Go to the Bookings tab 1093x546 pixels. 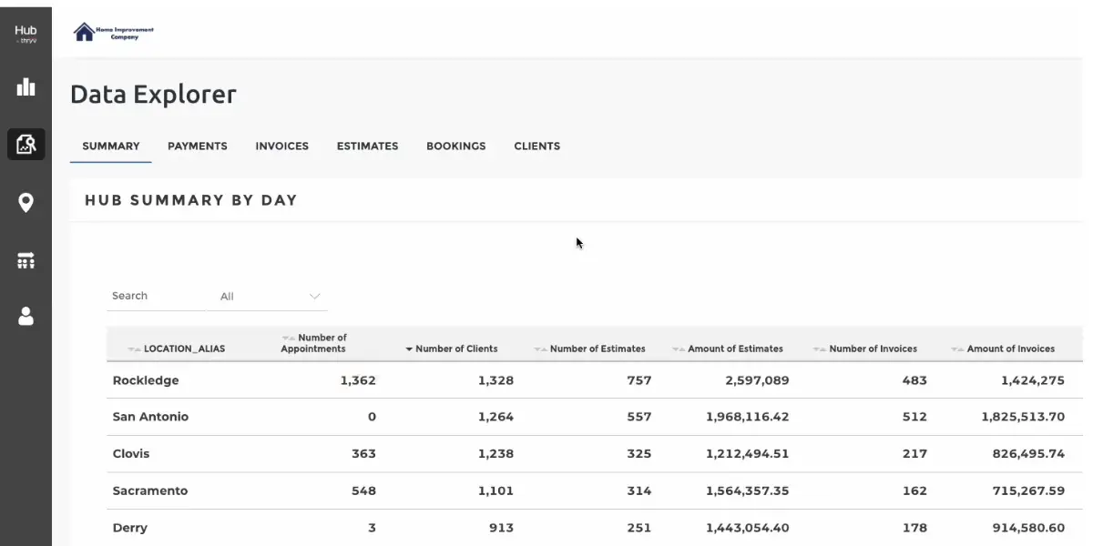456,146
